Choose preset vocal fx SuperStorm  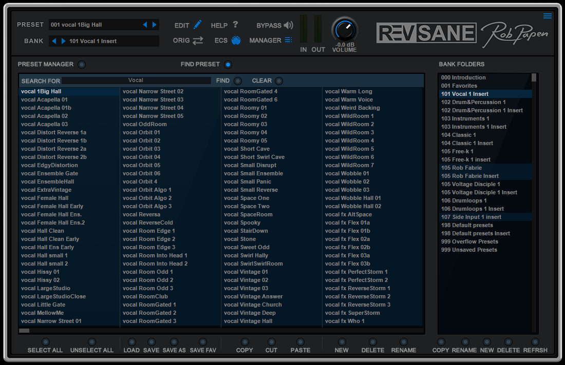(373, 313)
